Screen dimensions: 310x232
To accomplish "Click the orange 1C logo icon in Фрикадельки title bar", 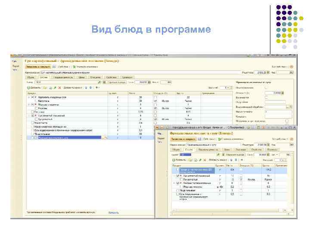I will [157, 128].
